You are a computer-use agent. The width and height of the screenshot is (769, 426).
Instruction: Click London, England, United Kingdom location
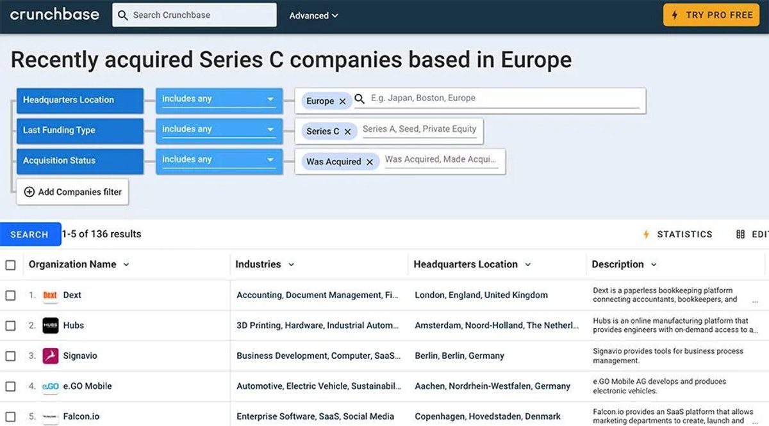coord(481,295)
